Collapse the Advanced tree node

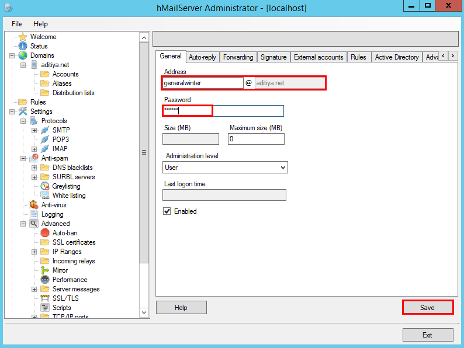point(23,224)
